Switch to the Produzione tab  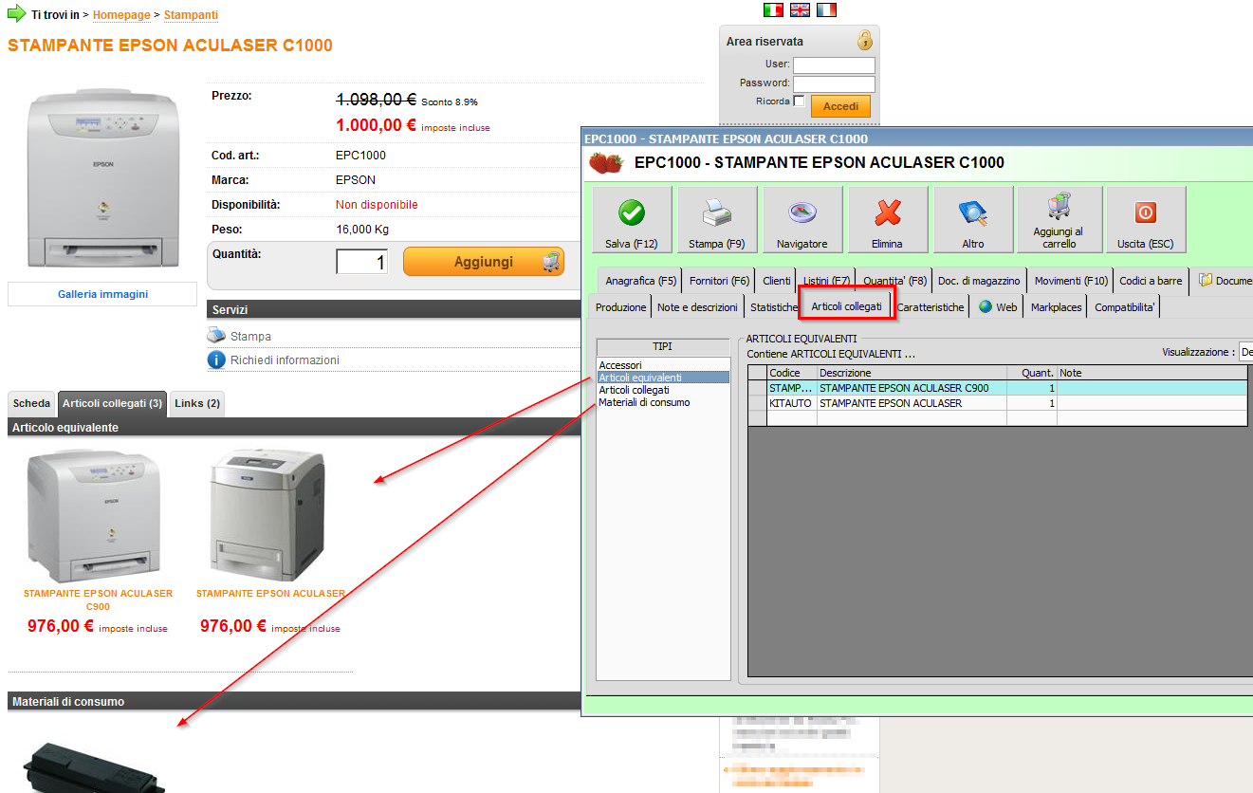[620, 307]
